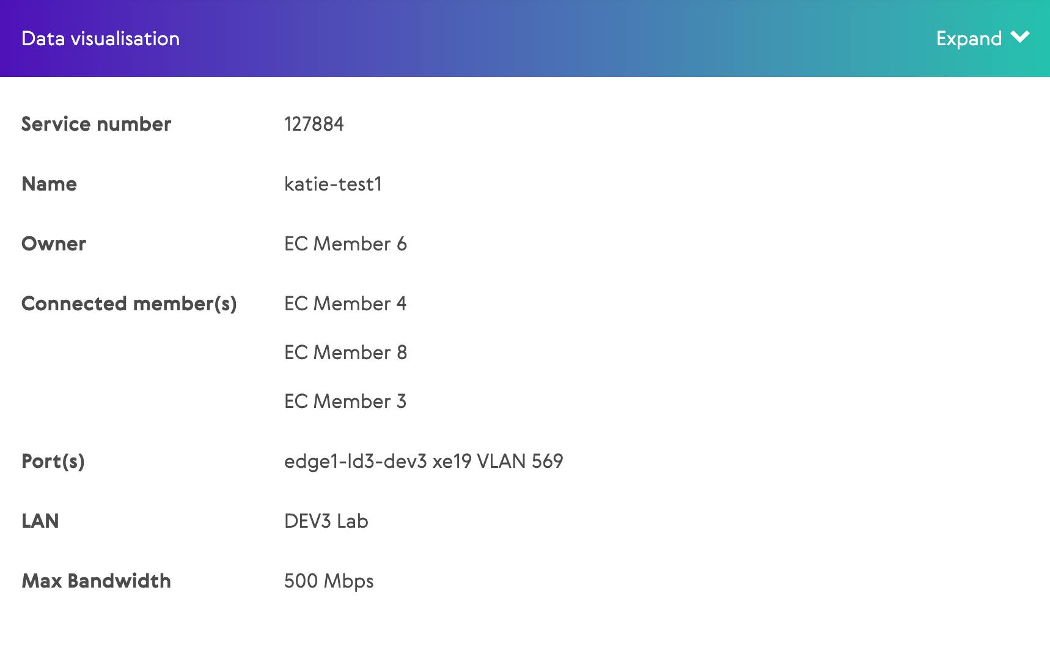
Task: Select connected member EC Member 3
Action: [345, 401]
